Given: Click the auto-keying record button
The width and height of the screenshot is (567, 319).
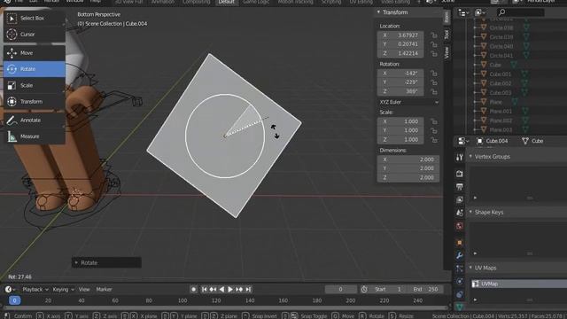Looking at the screenshot, I should (x=193, y=290).
